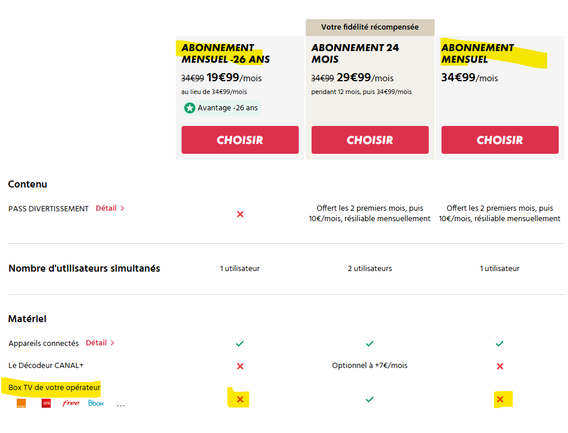Expand the chevron next to the PASS DIVERTISSEMENT Détail

pos(122,208)
